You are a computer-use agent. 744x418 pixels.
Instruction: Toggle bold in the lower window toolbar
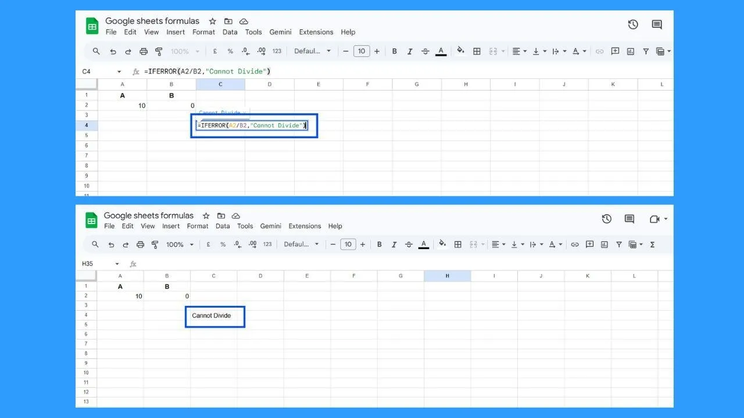(380, 244)
